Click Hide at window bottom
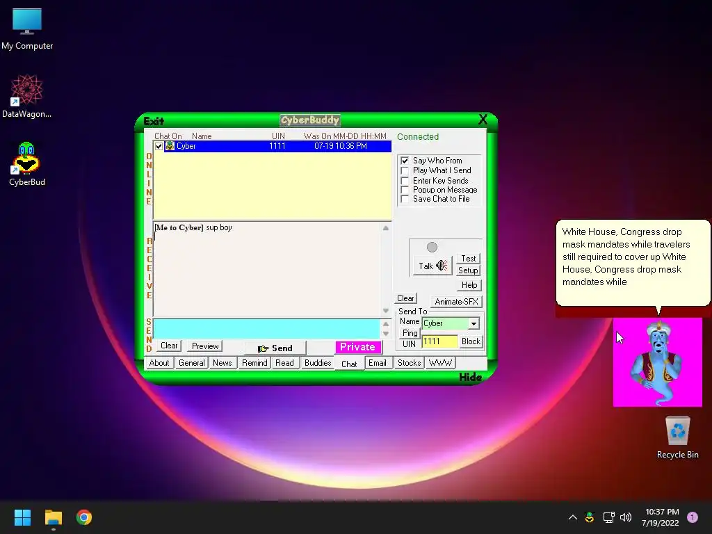 [x=471, y=377]
